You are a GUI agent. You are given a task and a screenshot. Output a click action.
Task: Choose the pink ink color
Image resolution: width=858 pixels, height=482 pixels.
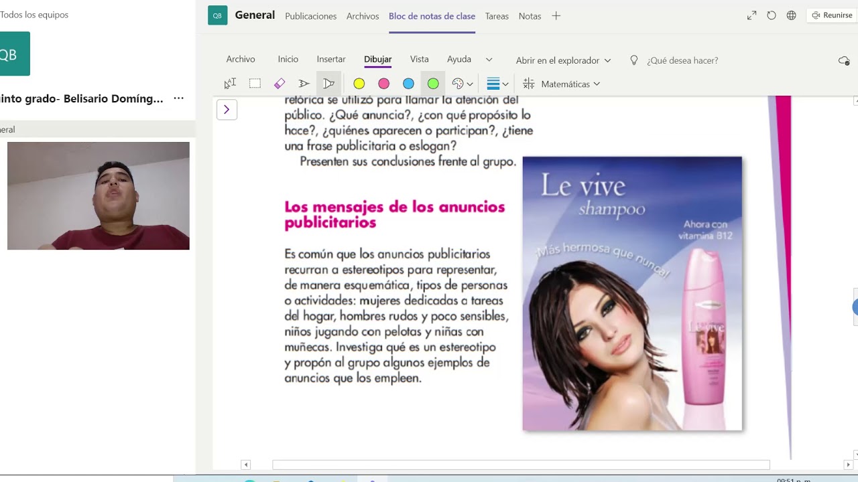click(x=383, y=84)
